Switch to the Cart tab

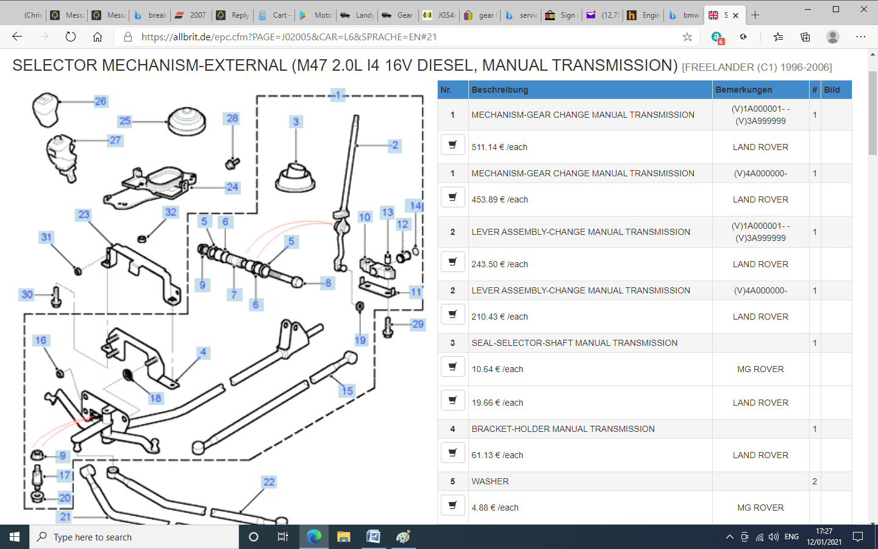pyautogui.click(x=274, y=15)
